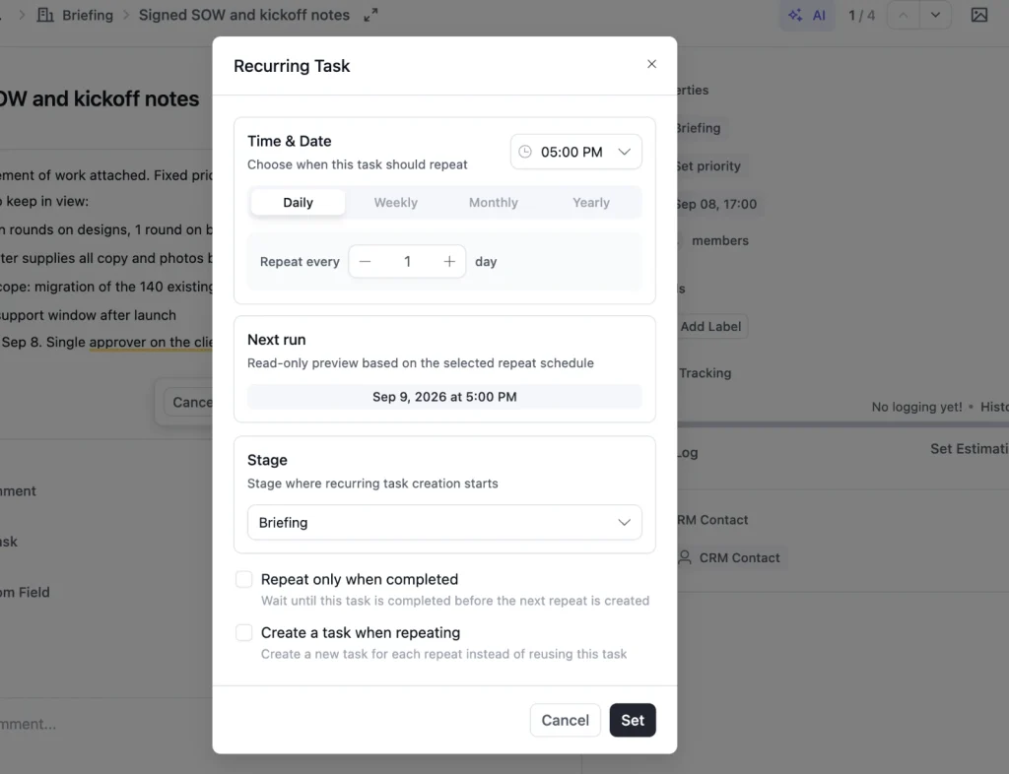The image size is (1009, 774).
Task: Go to previous task with up chevron
Action: (x=904, y=15)
